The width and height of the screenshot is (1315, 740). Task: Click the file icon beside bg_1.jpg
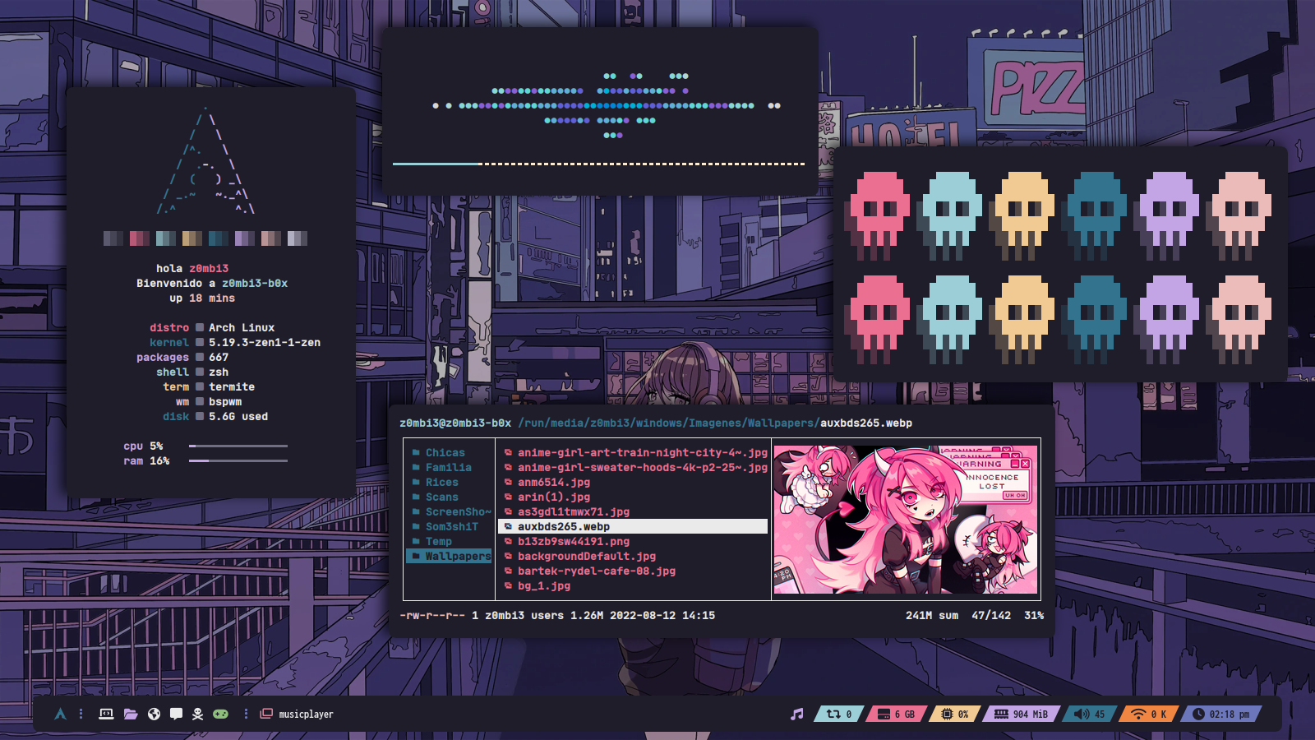tap(508, 585)
